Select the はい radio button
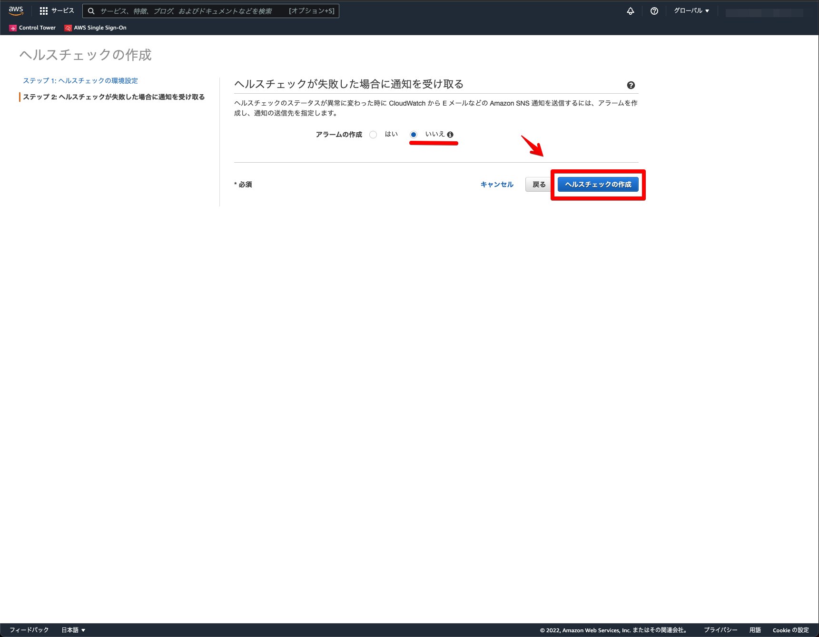819x637 pixels. click(373, 135)
